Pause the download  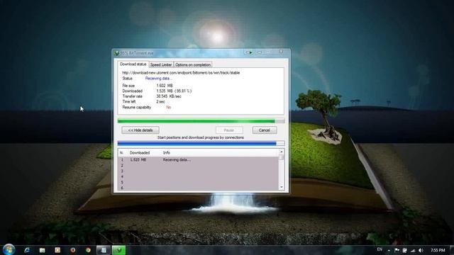pos(229,130)
